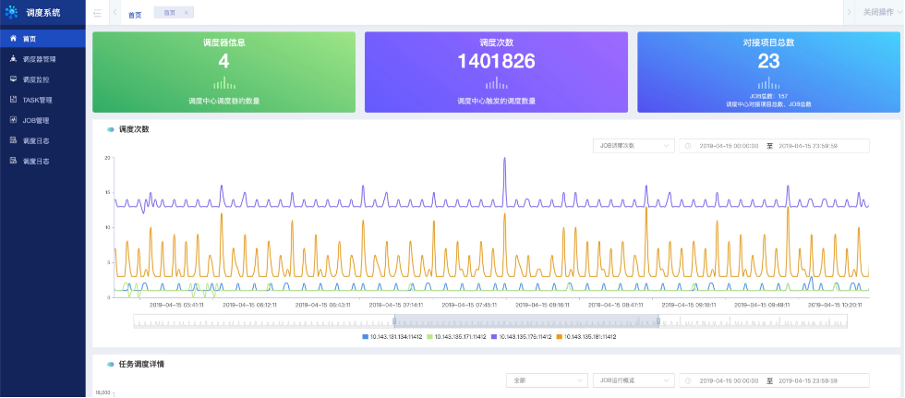Close the 首页 tab with its X

(186, 13)
